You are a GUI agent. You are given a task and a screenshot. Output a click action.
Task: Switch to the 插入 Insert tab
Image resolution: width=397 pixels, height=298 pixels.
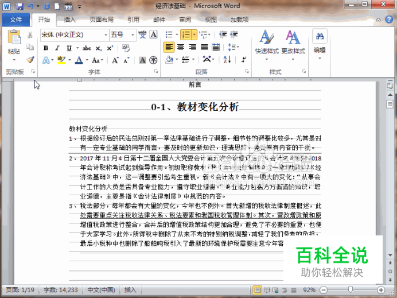pyautogui.click(x=69, y=20)
